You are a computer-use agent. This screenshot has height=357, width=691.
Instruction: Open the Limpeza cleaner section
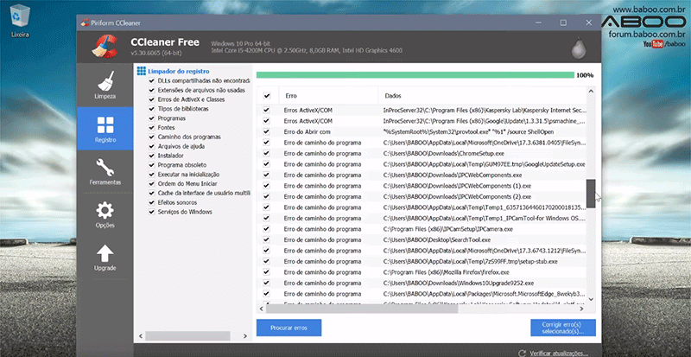click(105, 86)
